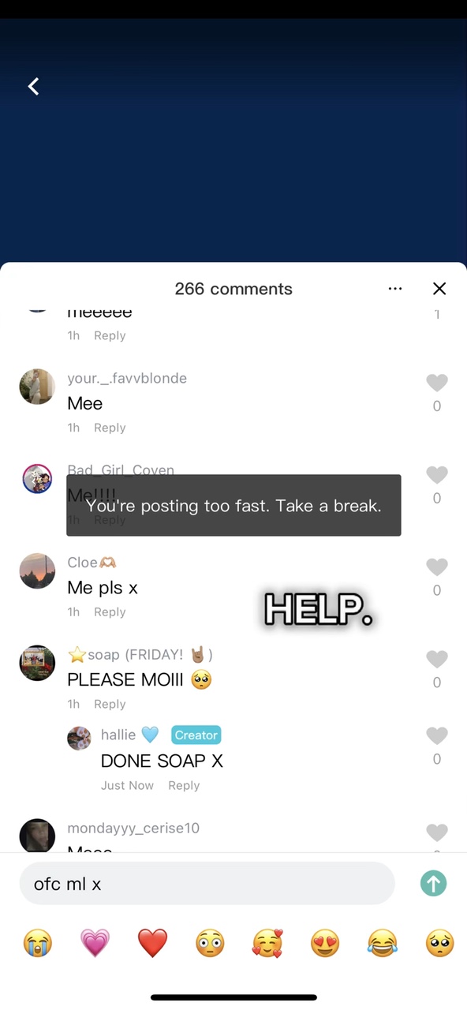Insert the pink sparkling heart emoji

(95, 942)
